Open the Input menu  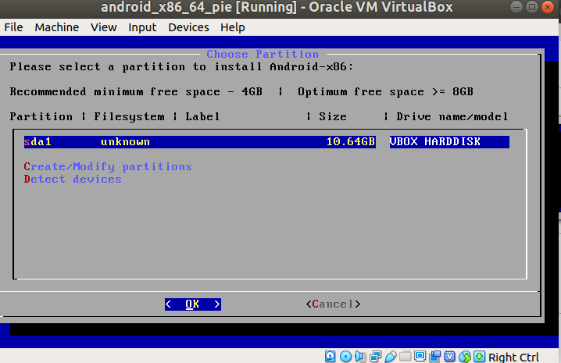pos(142,27)
